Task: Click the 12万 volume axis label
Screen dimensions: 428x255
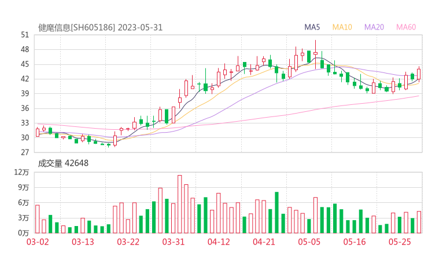Action: (21, 172)
